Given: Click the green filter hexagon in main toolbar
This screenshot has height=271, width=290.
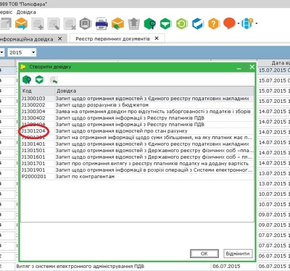Looking at the screenshot, I should tap(165, 24).
